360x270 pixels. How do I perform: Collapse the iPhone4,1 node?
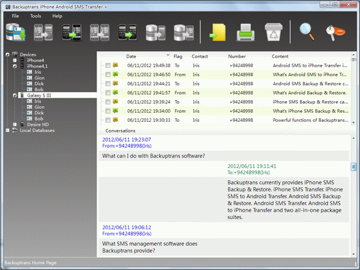pyautogui.click(x=15, y=66)
